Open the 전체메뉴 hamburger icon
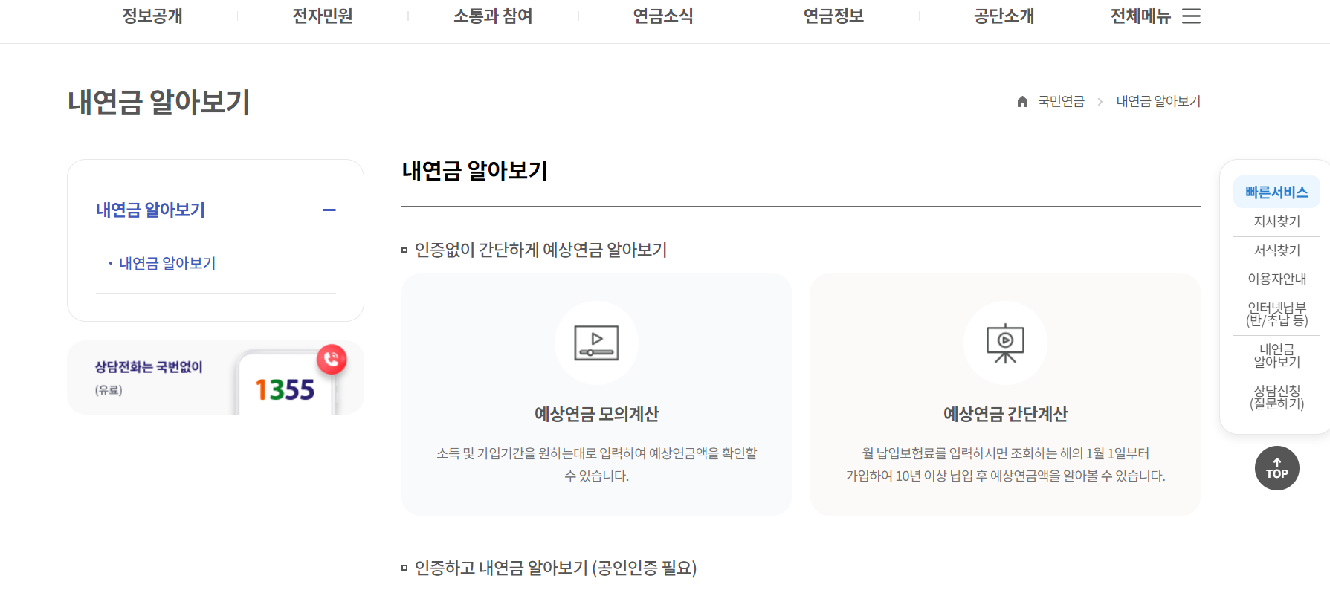This screenshot has height=590, width=1330. point(1191,16)
